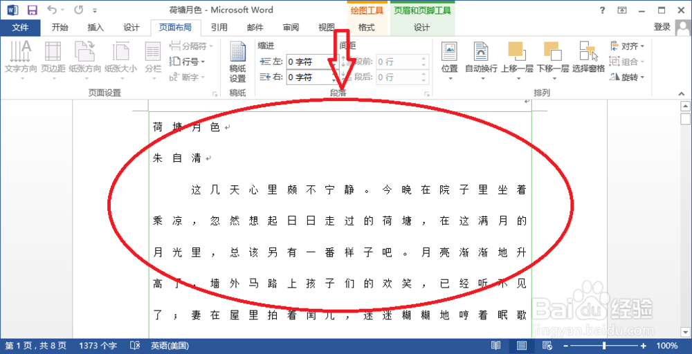The image size is (692, 354).
Task: Switch to Web Layout view icon
Action: click(x=547, y=346)
